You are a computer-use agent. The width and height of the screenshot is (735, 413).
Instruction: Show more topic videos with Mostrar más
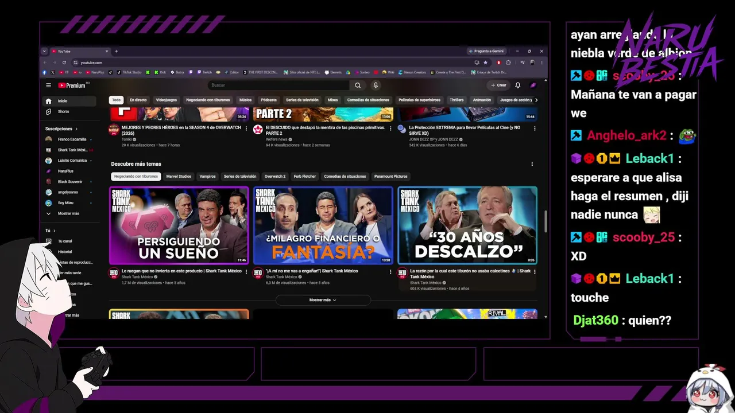[x=323, y=300]
